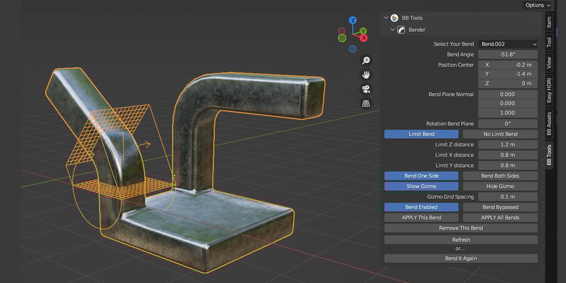The width and height of the screenshot is (566, 283).
Task: Collapse the Bender subpanel
Action: coord(393,30)
